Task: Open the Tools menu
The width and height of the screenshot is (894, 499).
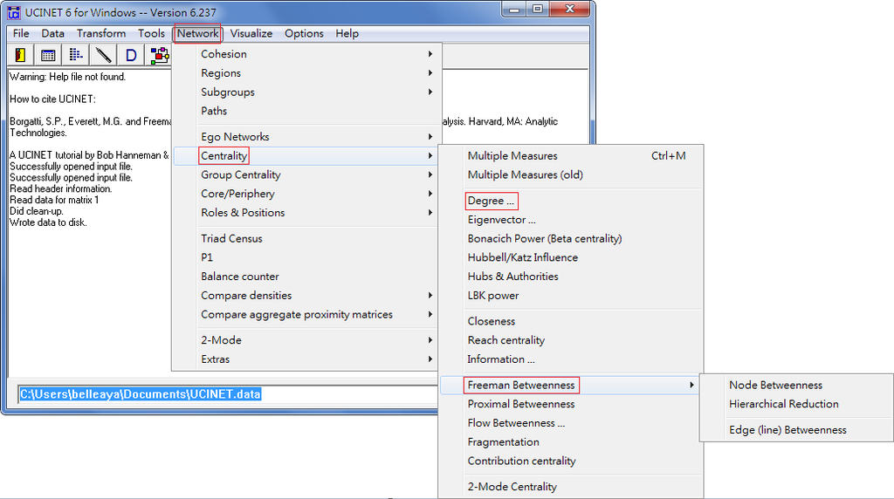Action: point(151,34)
